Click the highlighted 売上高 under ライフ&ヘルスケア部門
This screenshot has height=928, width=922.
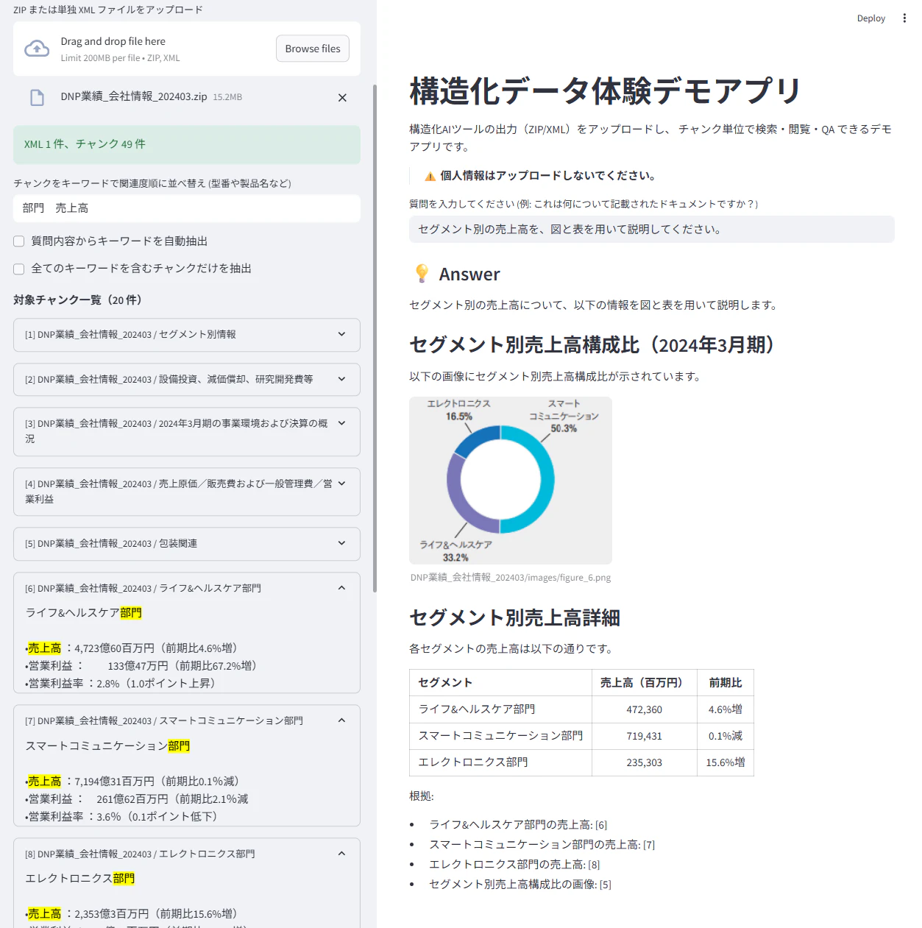(x=44, y=648)
